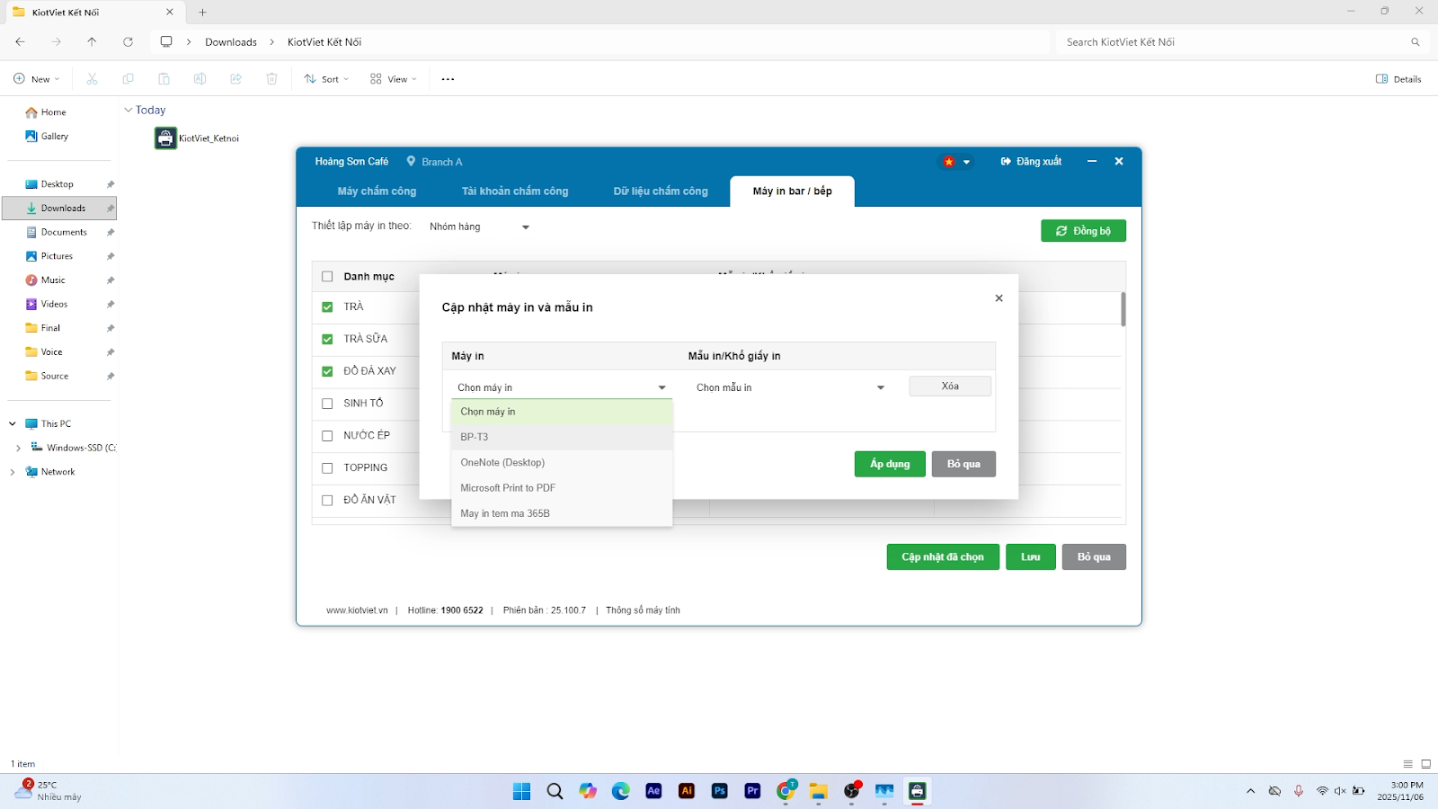Click Cập nhật đã chọn button

point(943,557)
